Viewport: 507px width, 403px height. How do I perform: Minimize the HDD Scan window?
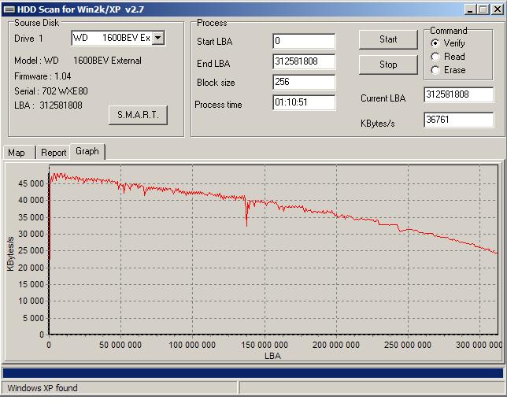[x=468, y=9]
